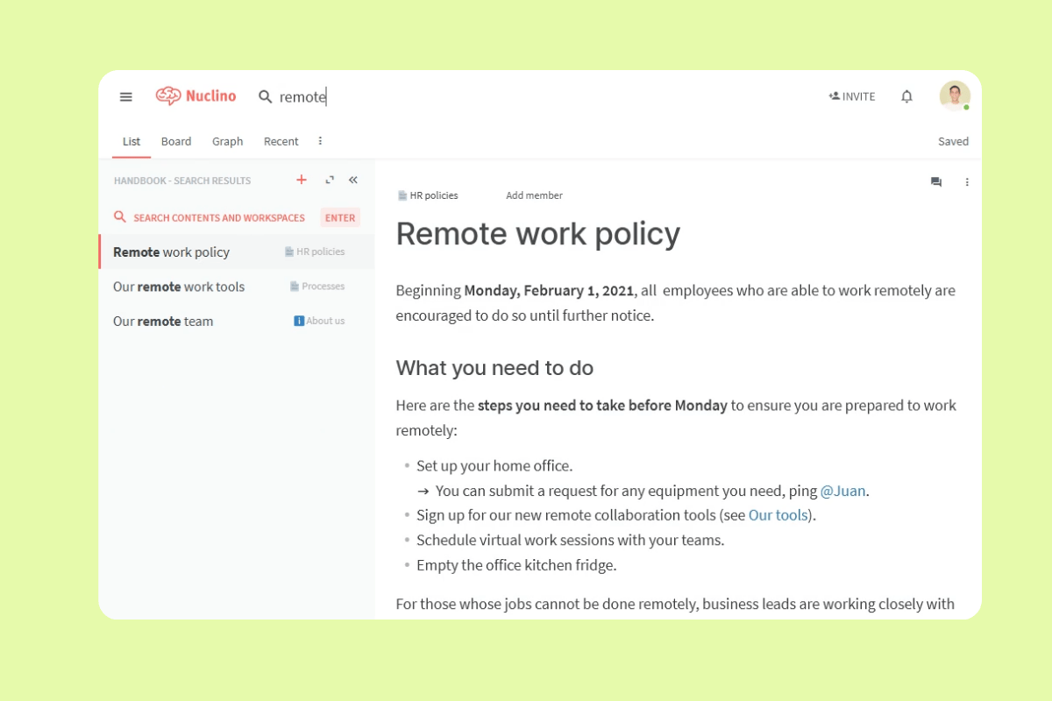Expand the sidebar panel with the resize icon
The image size is (1052, 701).
tap(329, 180)
